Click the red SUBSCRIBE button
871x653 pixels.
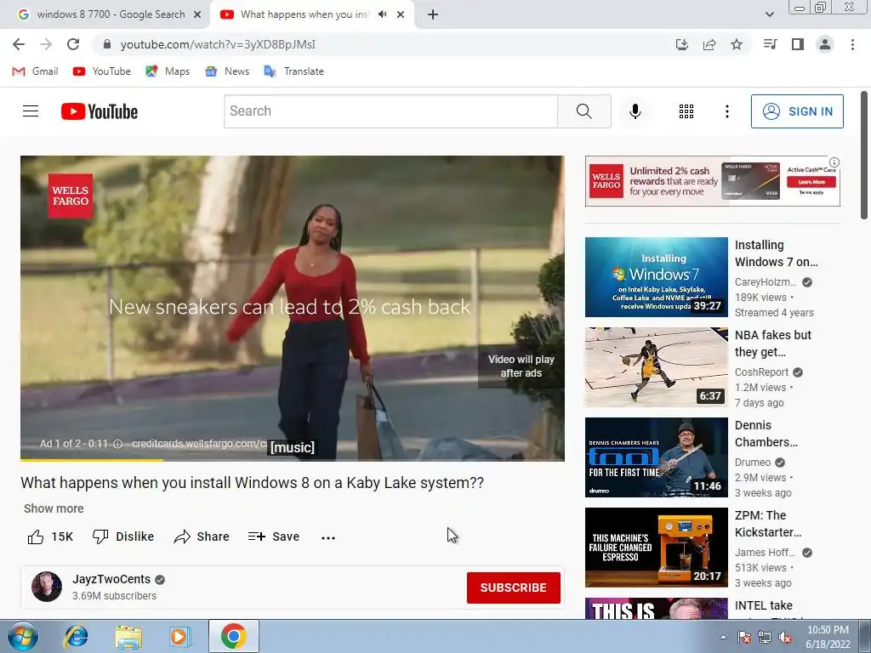[513, 588]
